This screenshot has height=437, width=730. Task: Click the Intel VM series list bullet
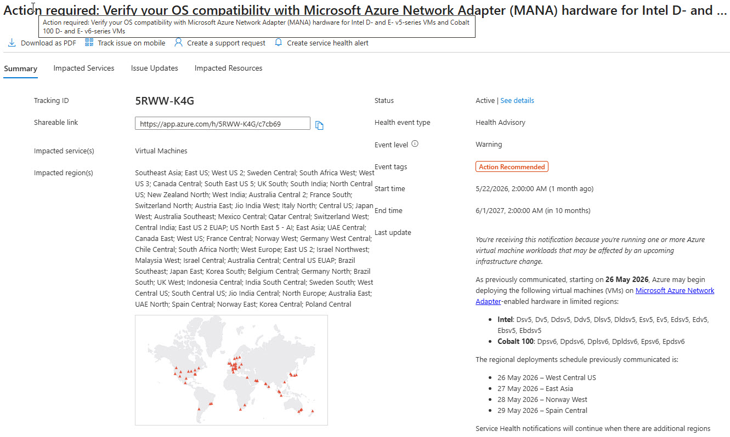[603, 325]
